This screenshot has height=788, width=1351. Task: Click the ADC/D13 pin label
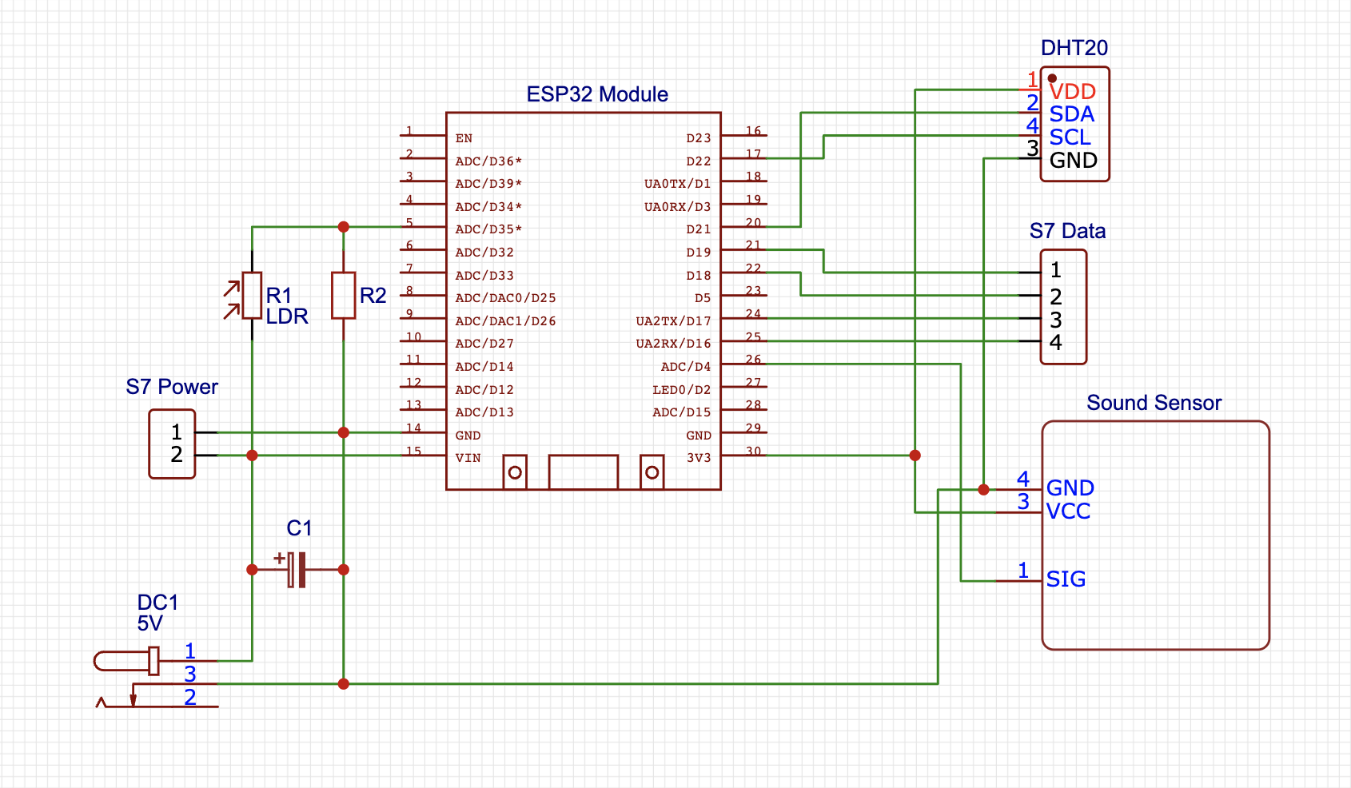[x=484, y=412]
